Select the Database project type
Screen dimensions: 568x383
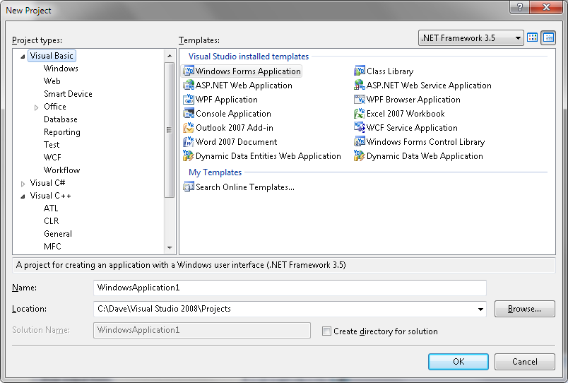pos(61,119)
